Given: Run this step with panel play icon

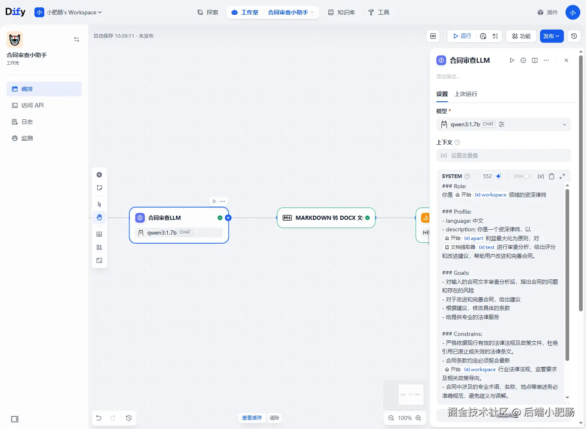Looking at the screenshot, I should click(x=512, y=60).
